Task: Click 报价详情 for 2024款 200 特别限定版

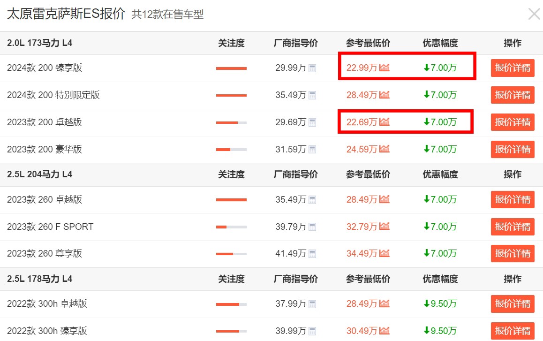Action: [x=513, y=95]
